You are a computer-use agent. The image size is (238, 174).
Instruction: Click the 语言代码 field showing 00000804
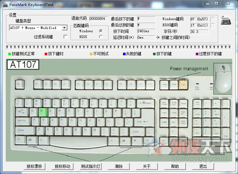point(99,19)
